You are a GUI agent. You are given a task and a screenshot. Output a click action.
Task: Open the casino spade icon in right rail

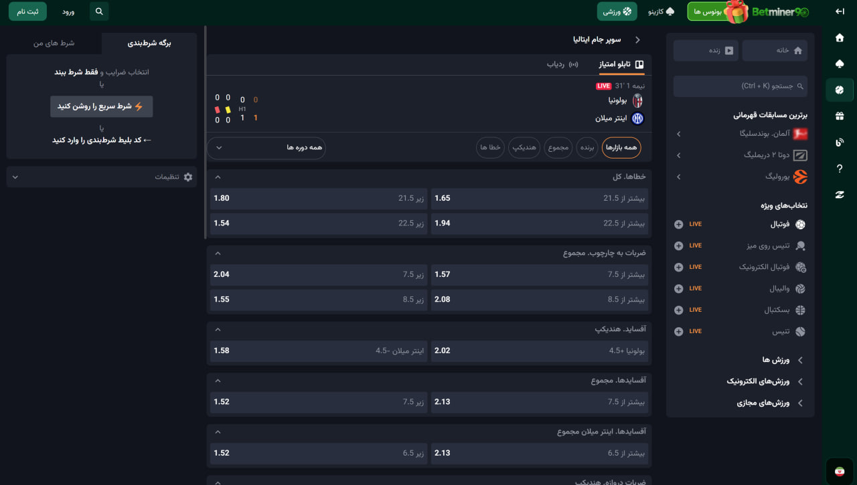point(840,64)
